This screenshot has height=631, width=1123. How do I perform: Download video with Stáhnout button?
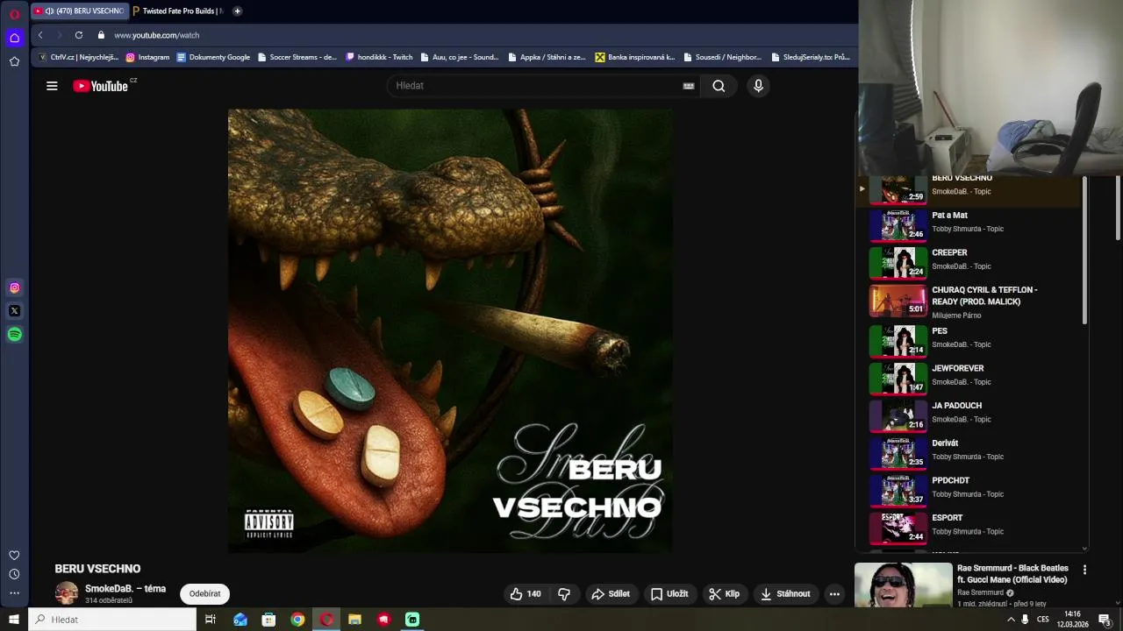click(x=785, y=593)
